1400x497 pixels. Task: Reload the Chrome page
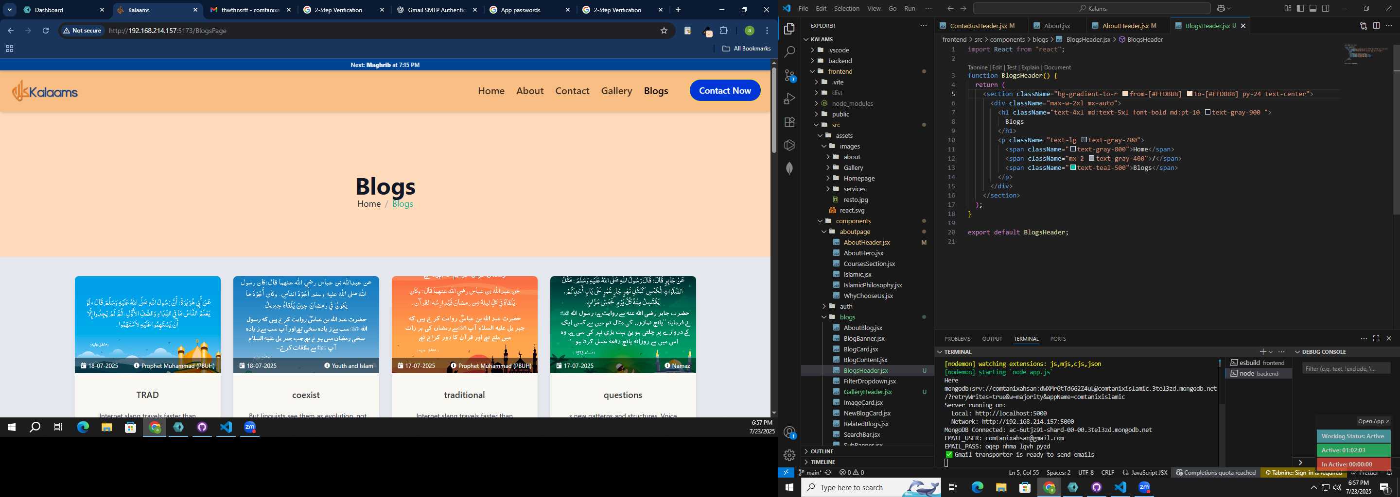(46, 31)
